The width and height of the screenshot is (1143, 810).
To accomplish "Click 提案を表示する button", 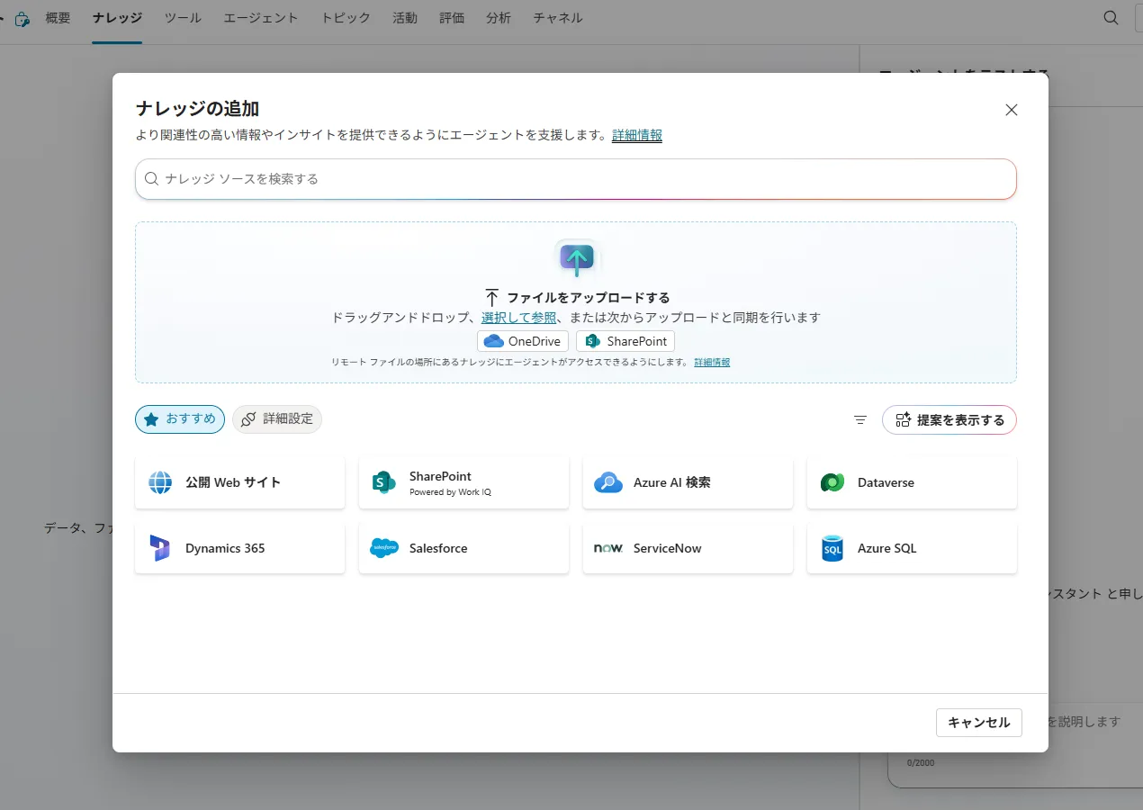I will tap(949, 420).
